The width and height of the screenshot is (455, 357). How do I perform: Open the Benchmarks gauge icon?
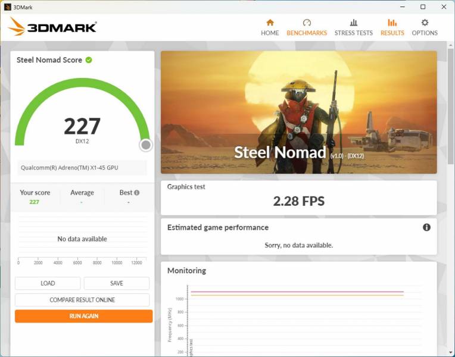(x=307, y=23)
